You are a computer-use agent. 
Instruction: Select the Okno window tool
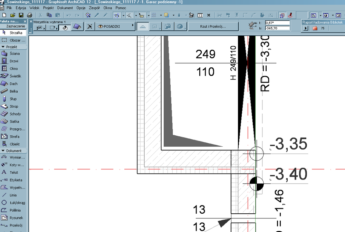point(13,69)
